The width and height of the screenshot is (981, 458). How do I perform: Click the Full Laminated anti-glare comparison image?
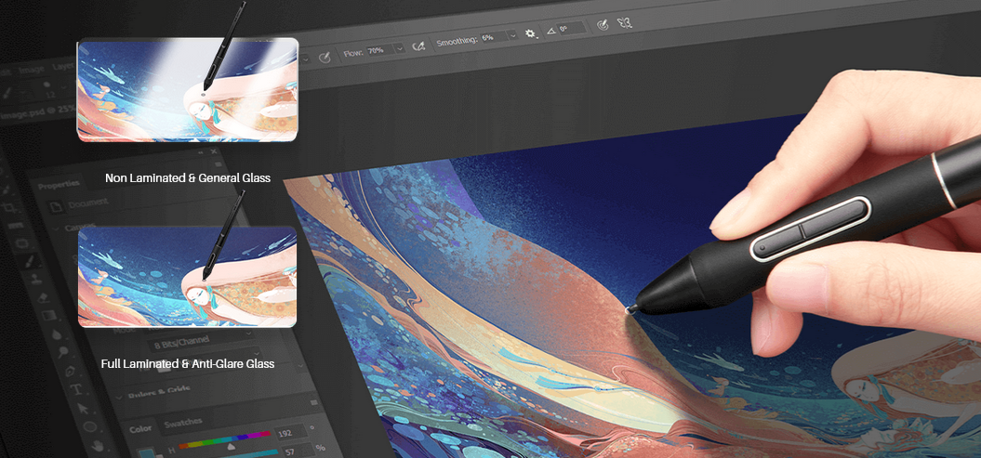pos(187,277)
